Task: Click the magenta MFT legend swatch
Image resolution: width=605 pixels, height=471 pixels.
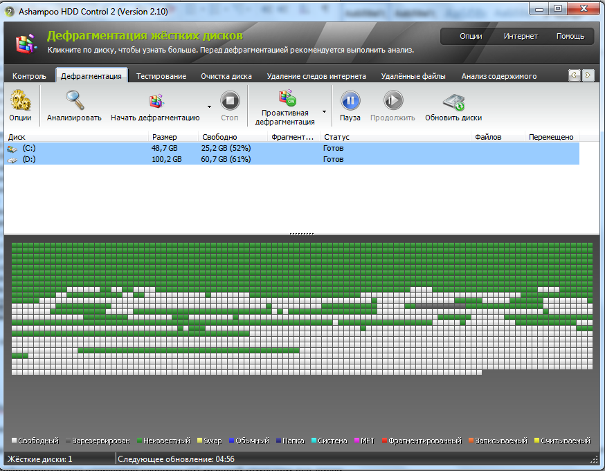Action: click(357, 440)
